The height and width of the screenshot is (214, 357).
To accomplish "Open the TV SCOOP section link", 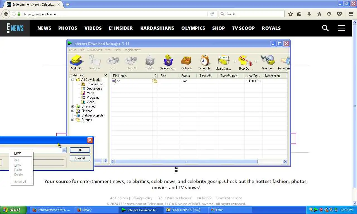I will [x=243, y=28].
